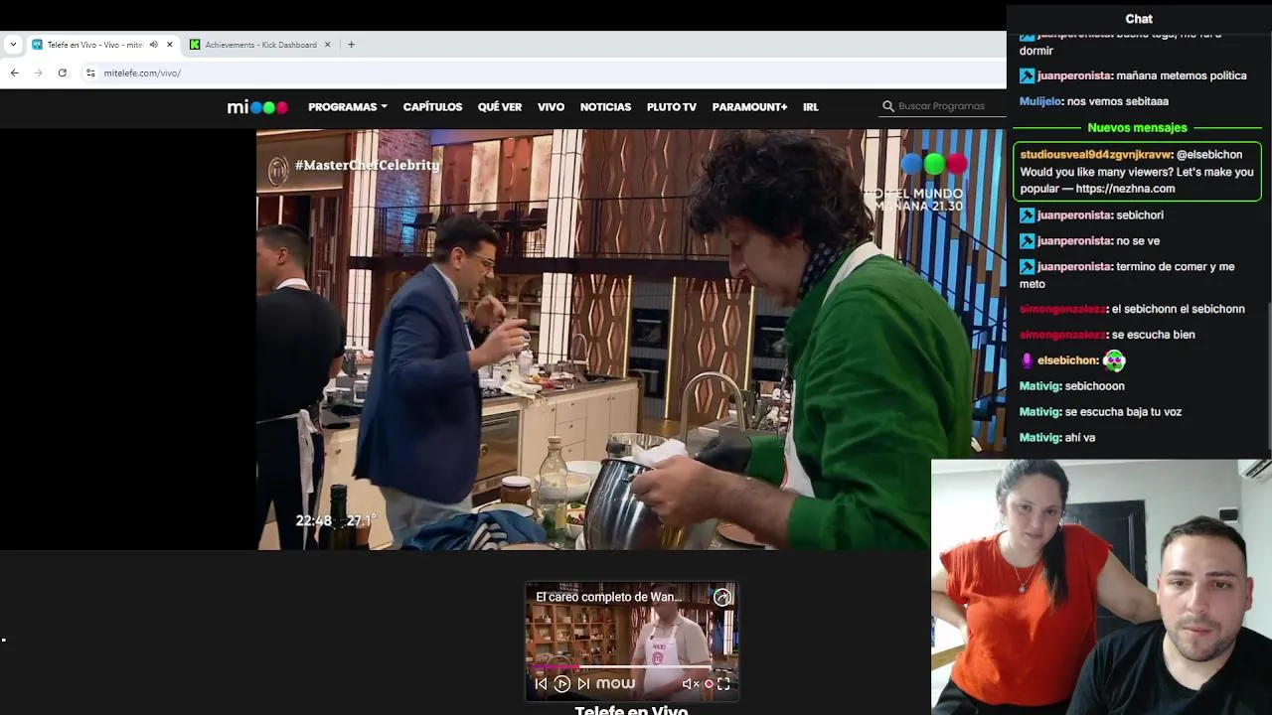
Task: Open the IRL navigation link
Action: (x=811, y=107)
